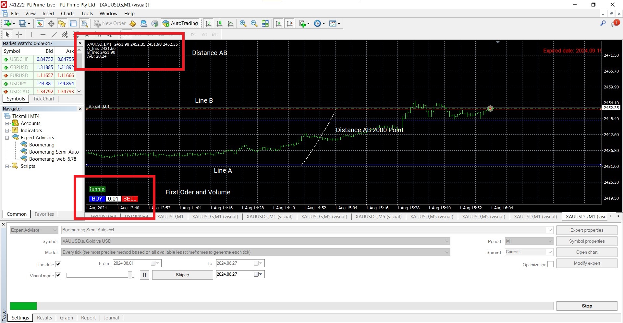Screen dimensions: 623x323
Task: Click the blue BUY button on chart
Action: pyautogui.click(x=97, y=199)
